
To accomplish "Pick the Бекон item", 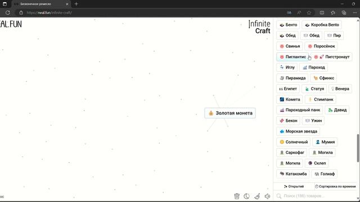I will 289,121.
